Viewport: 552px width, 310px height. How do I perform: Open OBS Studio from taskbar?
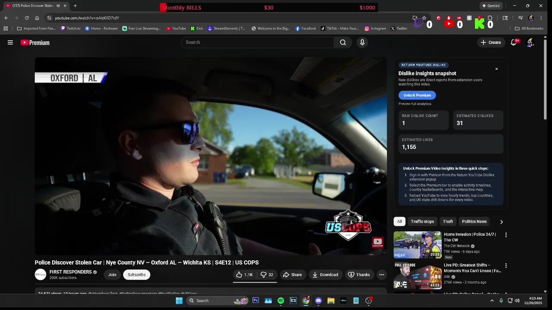pyautogui.click(x=368, y=301)
